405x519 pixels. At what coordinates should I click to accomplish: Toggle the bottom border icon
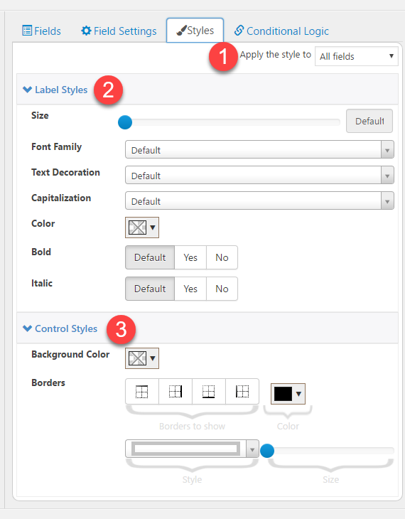click(209, 392)
